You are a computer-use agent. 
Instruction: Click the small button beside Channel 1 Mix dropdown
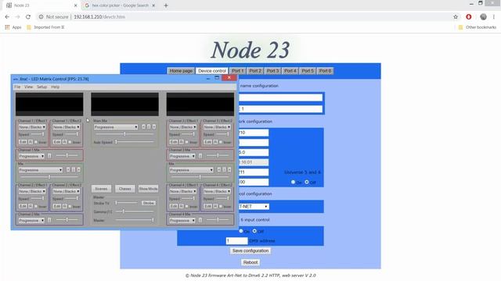point(49,156)
